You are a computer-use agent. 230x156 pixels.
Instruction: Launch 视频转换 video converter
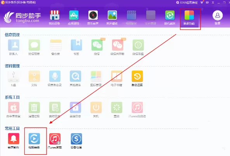[34, 141]
